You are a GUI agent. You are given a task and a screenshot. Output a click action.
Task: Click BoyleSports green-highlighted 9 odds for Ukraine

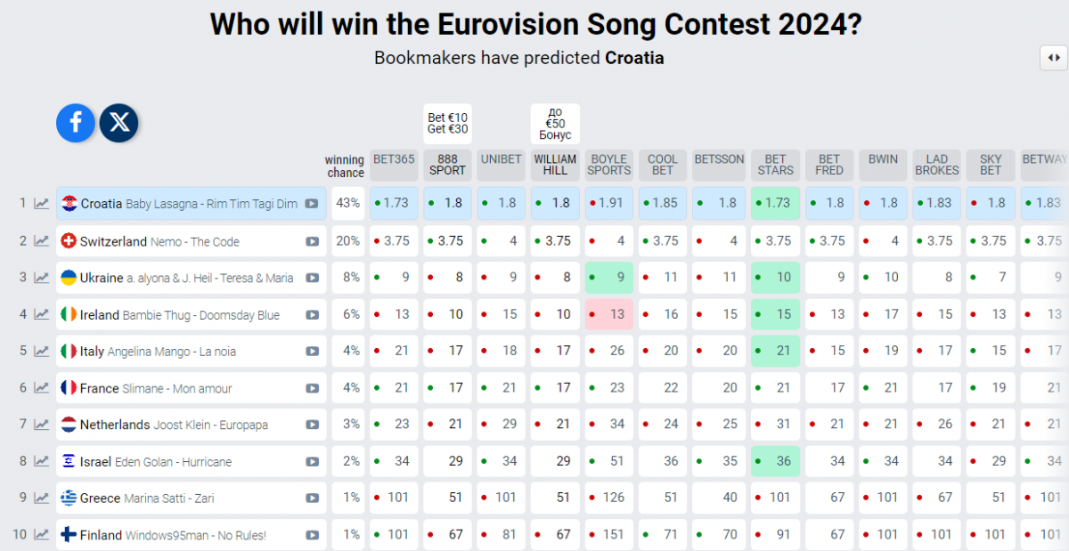pos(609,278)
